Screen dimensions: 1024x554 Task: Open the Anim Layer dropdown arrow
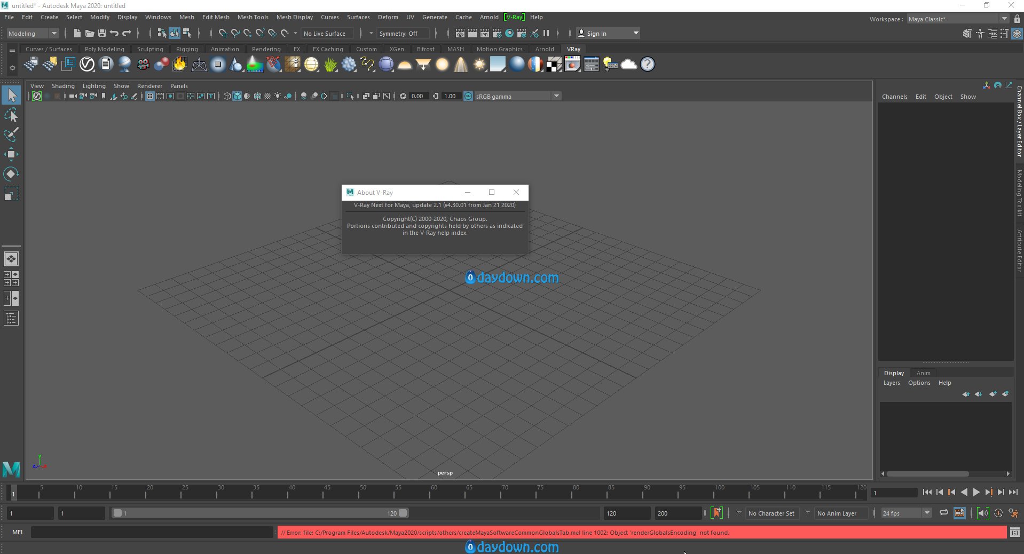click(807, 513)
